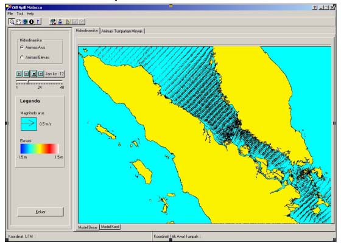Open the File menu
The width and height of the screenshot is (341, 245).
tap(10, 14)
